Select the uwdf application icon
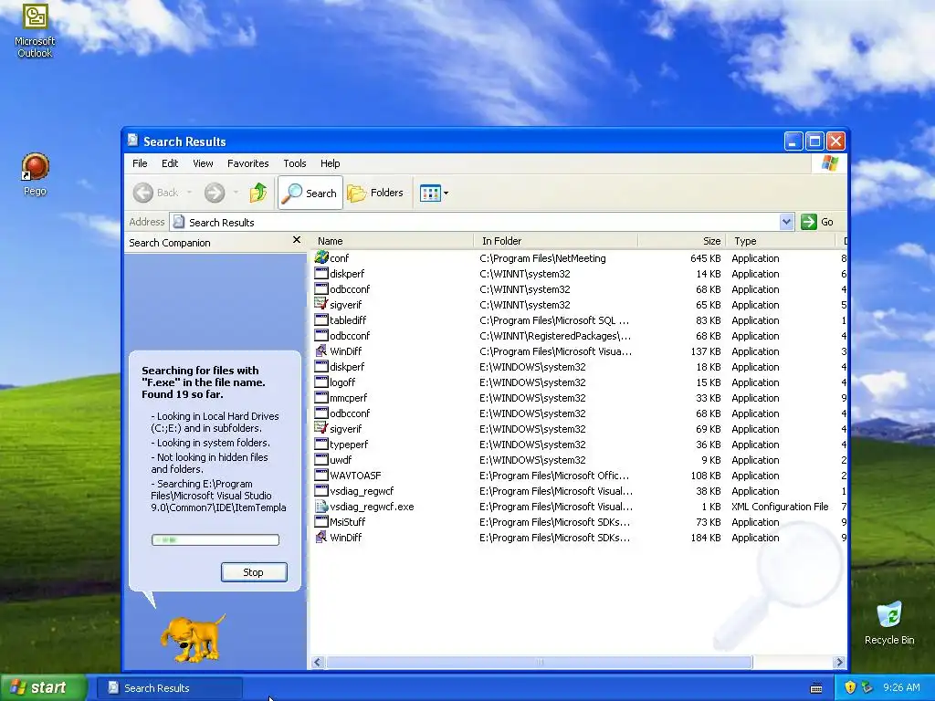The image size is (935, 701). [321, 459]
